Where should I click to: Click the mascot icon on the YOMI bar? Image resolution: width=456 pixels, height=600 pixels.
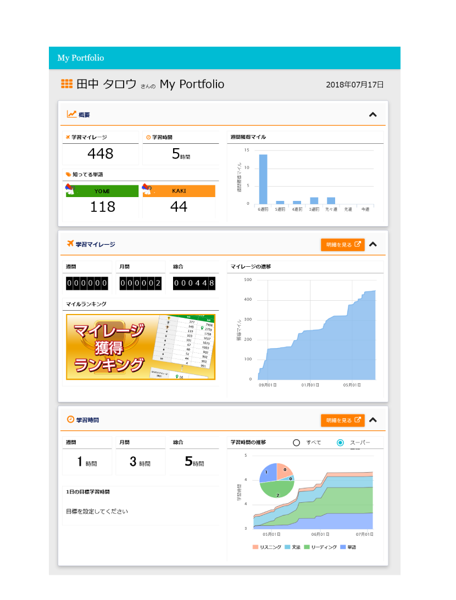coord(70,189)
